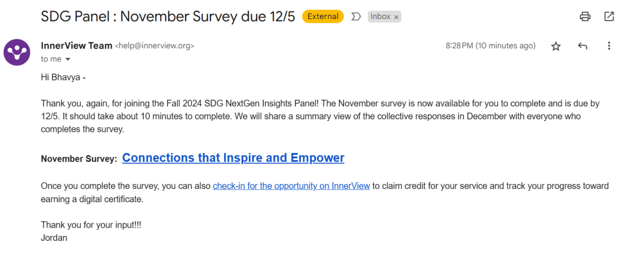Click the help@innerview.org sender address
626x255 pixels.
pos(155,46)
